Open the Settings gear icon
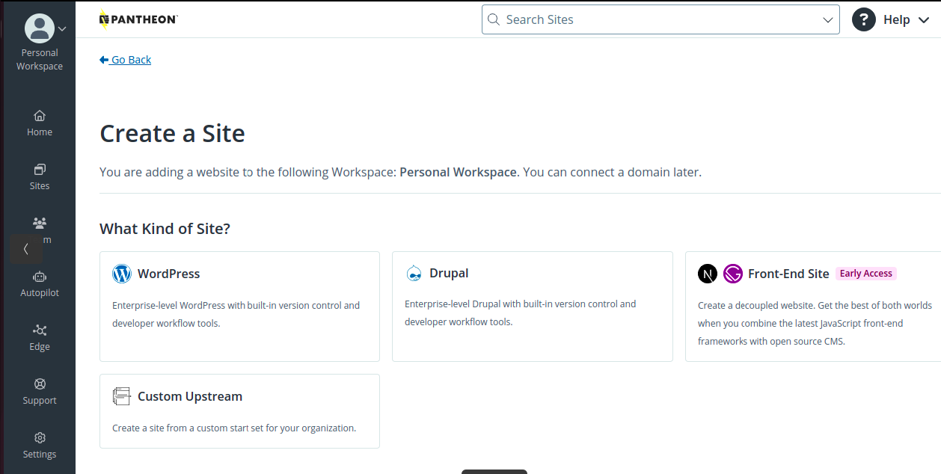 [x=40, y=438]
